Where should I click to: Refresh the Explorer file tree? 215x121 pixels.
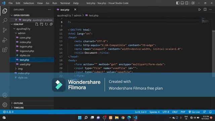(x=46, y=24)
